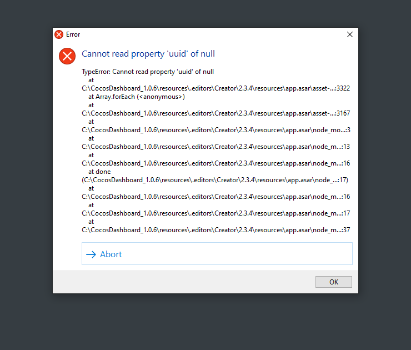Click the 'at Array.forEach (<anonymous>)' line
Viewport: 411px width, 350px height.
click(x=136, y=97)
